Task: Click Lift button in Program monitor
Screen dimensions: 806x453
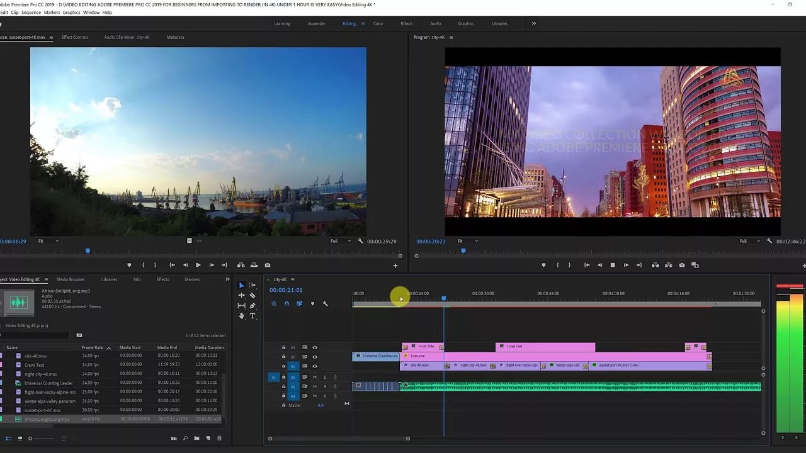Action: [x=656, y=265]
